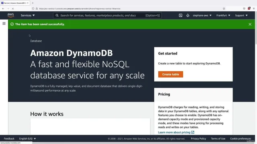Open the browser application menu
Viewport: 257px width, 144px height.
[x=254, y=8]
